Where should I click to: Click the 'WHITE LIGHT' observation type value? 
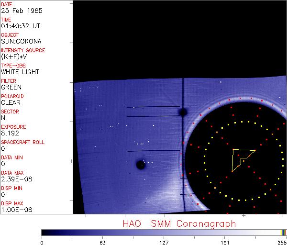click(20, 72)
